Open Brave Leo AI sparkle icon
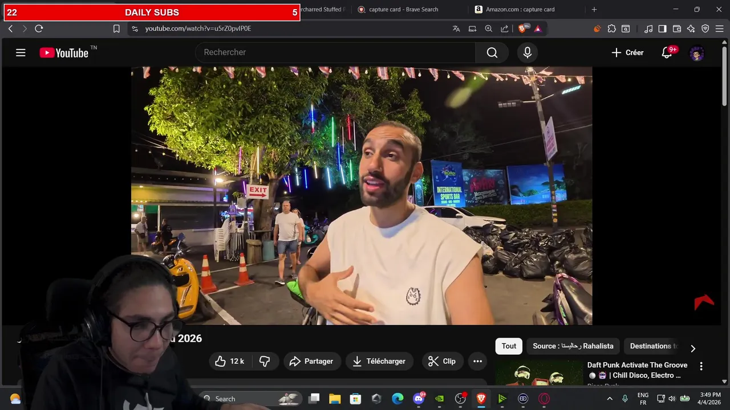Viewport: 730px width, 410px height. coord(691,28)
